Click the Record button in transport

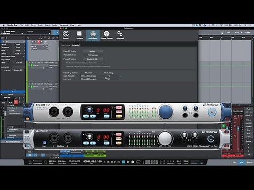click(133, 162)
